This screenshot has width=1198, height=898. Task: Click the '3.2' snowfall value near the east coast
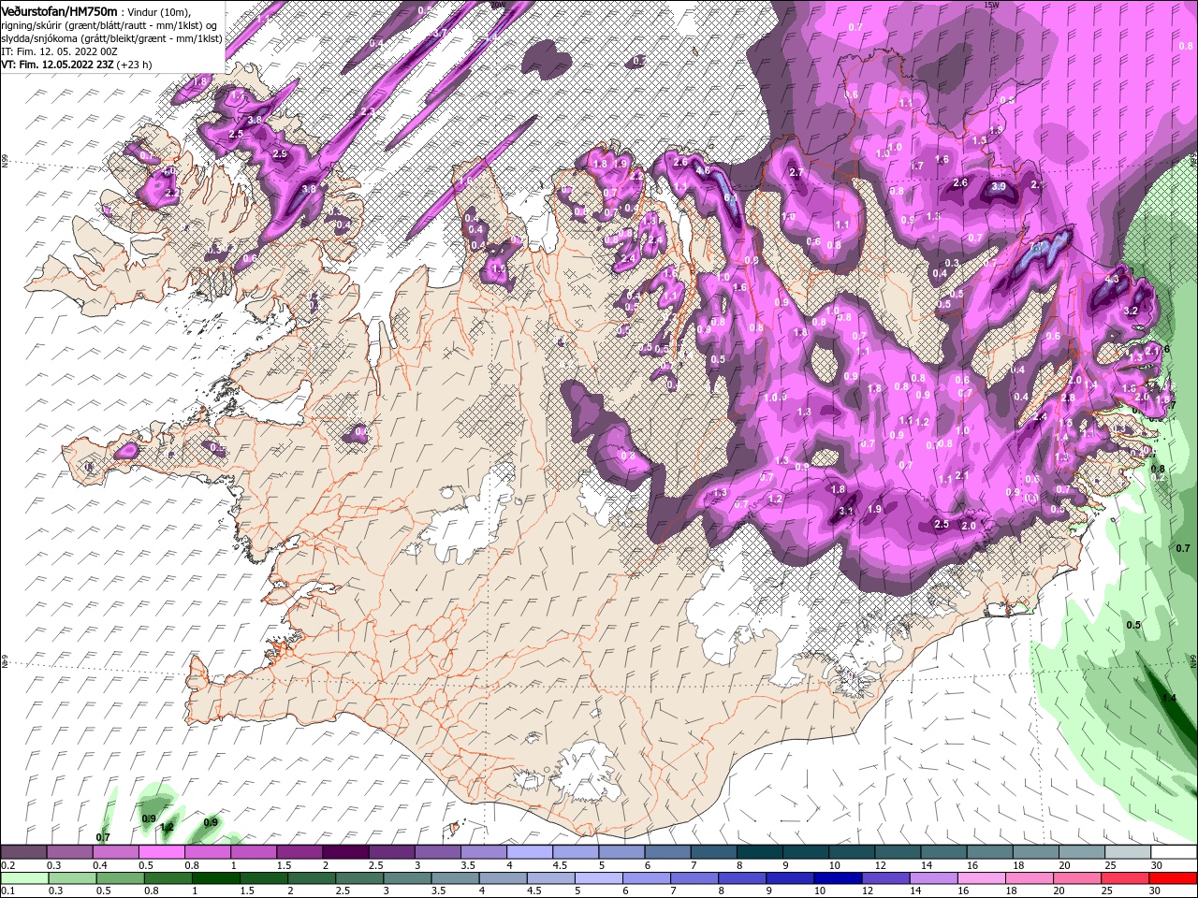click(x=1130, y=311)
